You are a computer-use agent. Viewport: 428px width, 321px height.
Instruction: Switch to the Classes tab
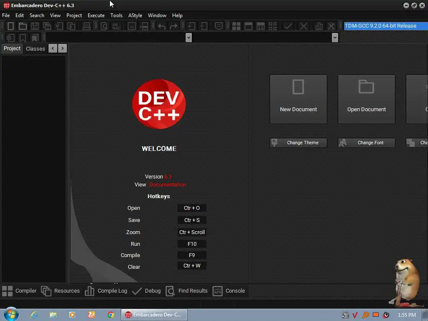tap(35, 48)
